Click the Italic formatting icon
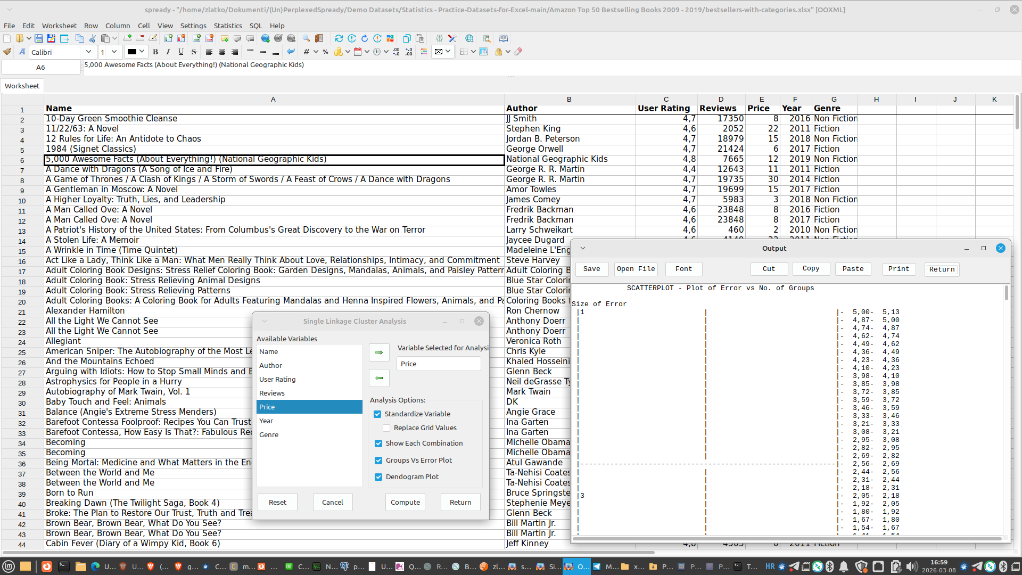The width and height of the screenshot is (1022, 575). [168, 52]
